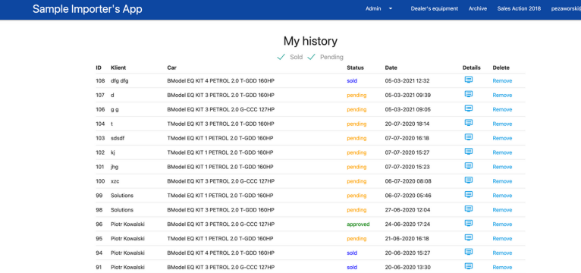Click the Sample Importer's App title
Viewport: 581px width, 273px height.
(87, 9)
